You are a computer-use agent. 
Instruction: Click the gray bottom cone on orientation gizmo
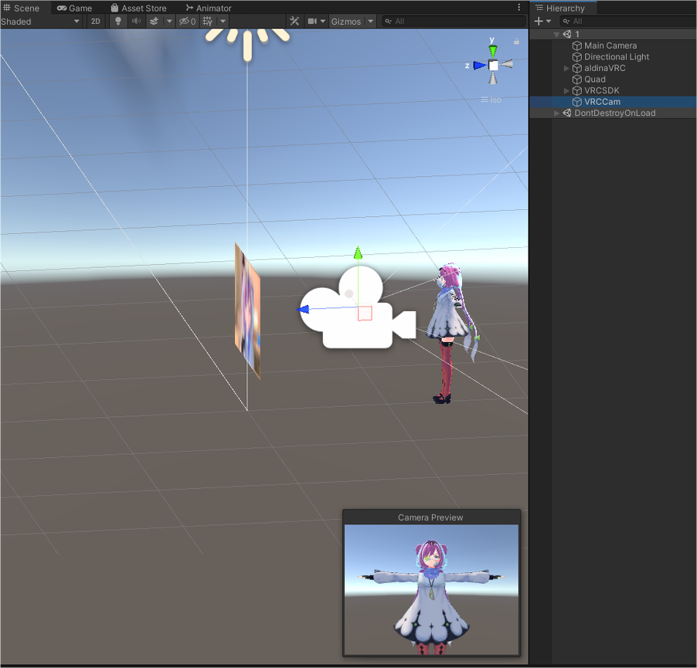tap(493, 79)
